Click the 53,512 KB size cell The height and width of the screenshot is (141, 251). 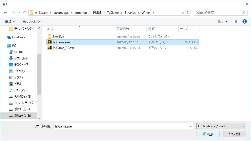point(191,42)
